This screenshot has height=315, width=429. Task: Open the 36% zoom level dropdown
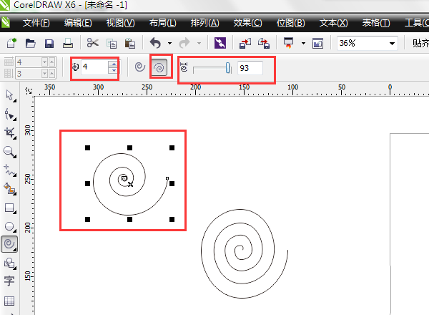(392, 43)
